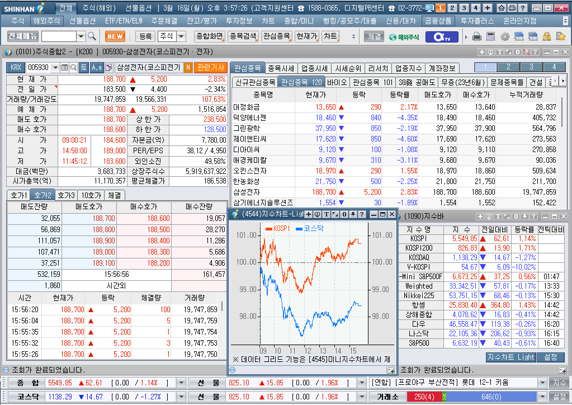Click the 토 button in the stock header
572x405 pixels.
pos(84,68)
